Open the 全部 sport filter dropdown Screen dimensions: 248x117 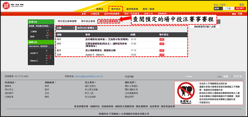tap(65, 28)
